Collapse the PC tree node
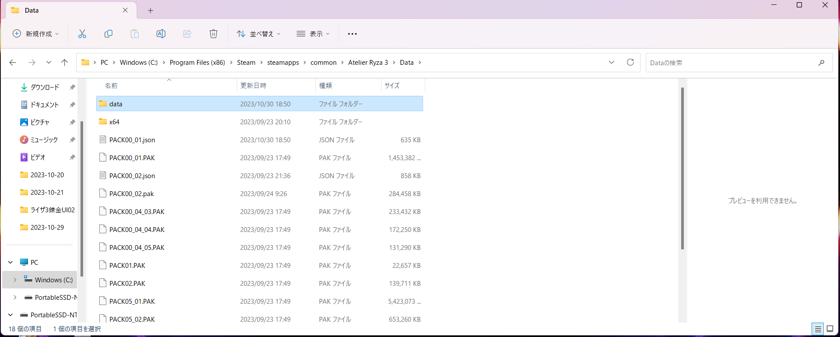This screenshot has height=337, width=840. pos(10,262)
